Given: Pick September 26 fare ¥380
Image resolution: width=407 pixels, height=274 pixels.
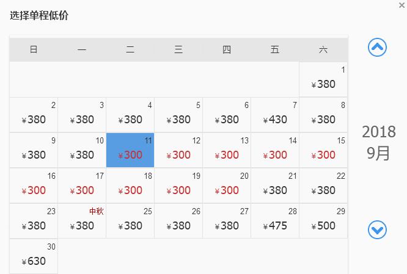Looking at the screenshot, I should [178, 221].
